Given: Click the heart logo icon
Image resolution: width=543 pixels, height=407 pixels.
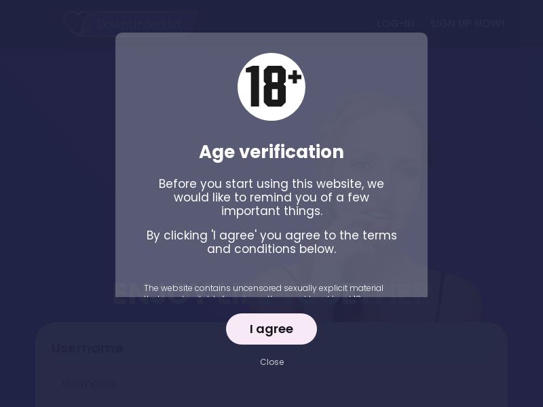Looking at the screenshot, I should point(77,24).
